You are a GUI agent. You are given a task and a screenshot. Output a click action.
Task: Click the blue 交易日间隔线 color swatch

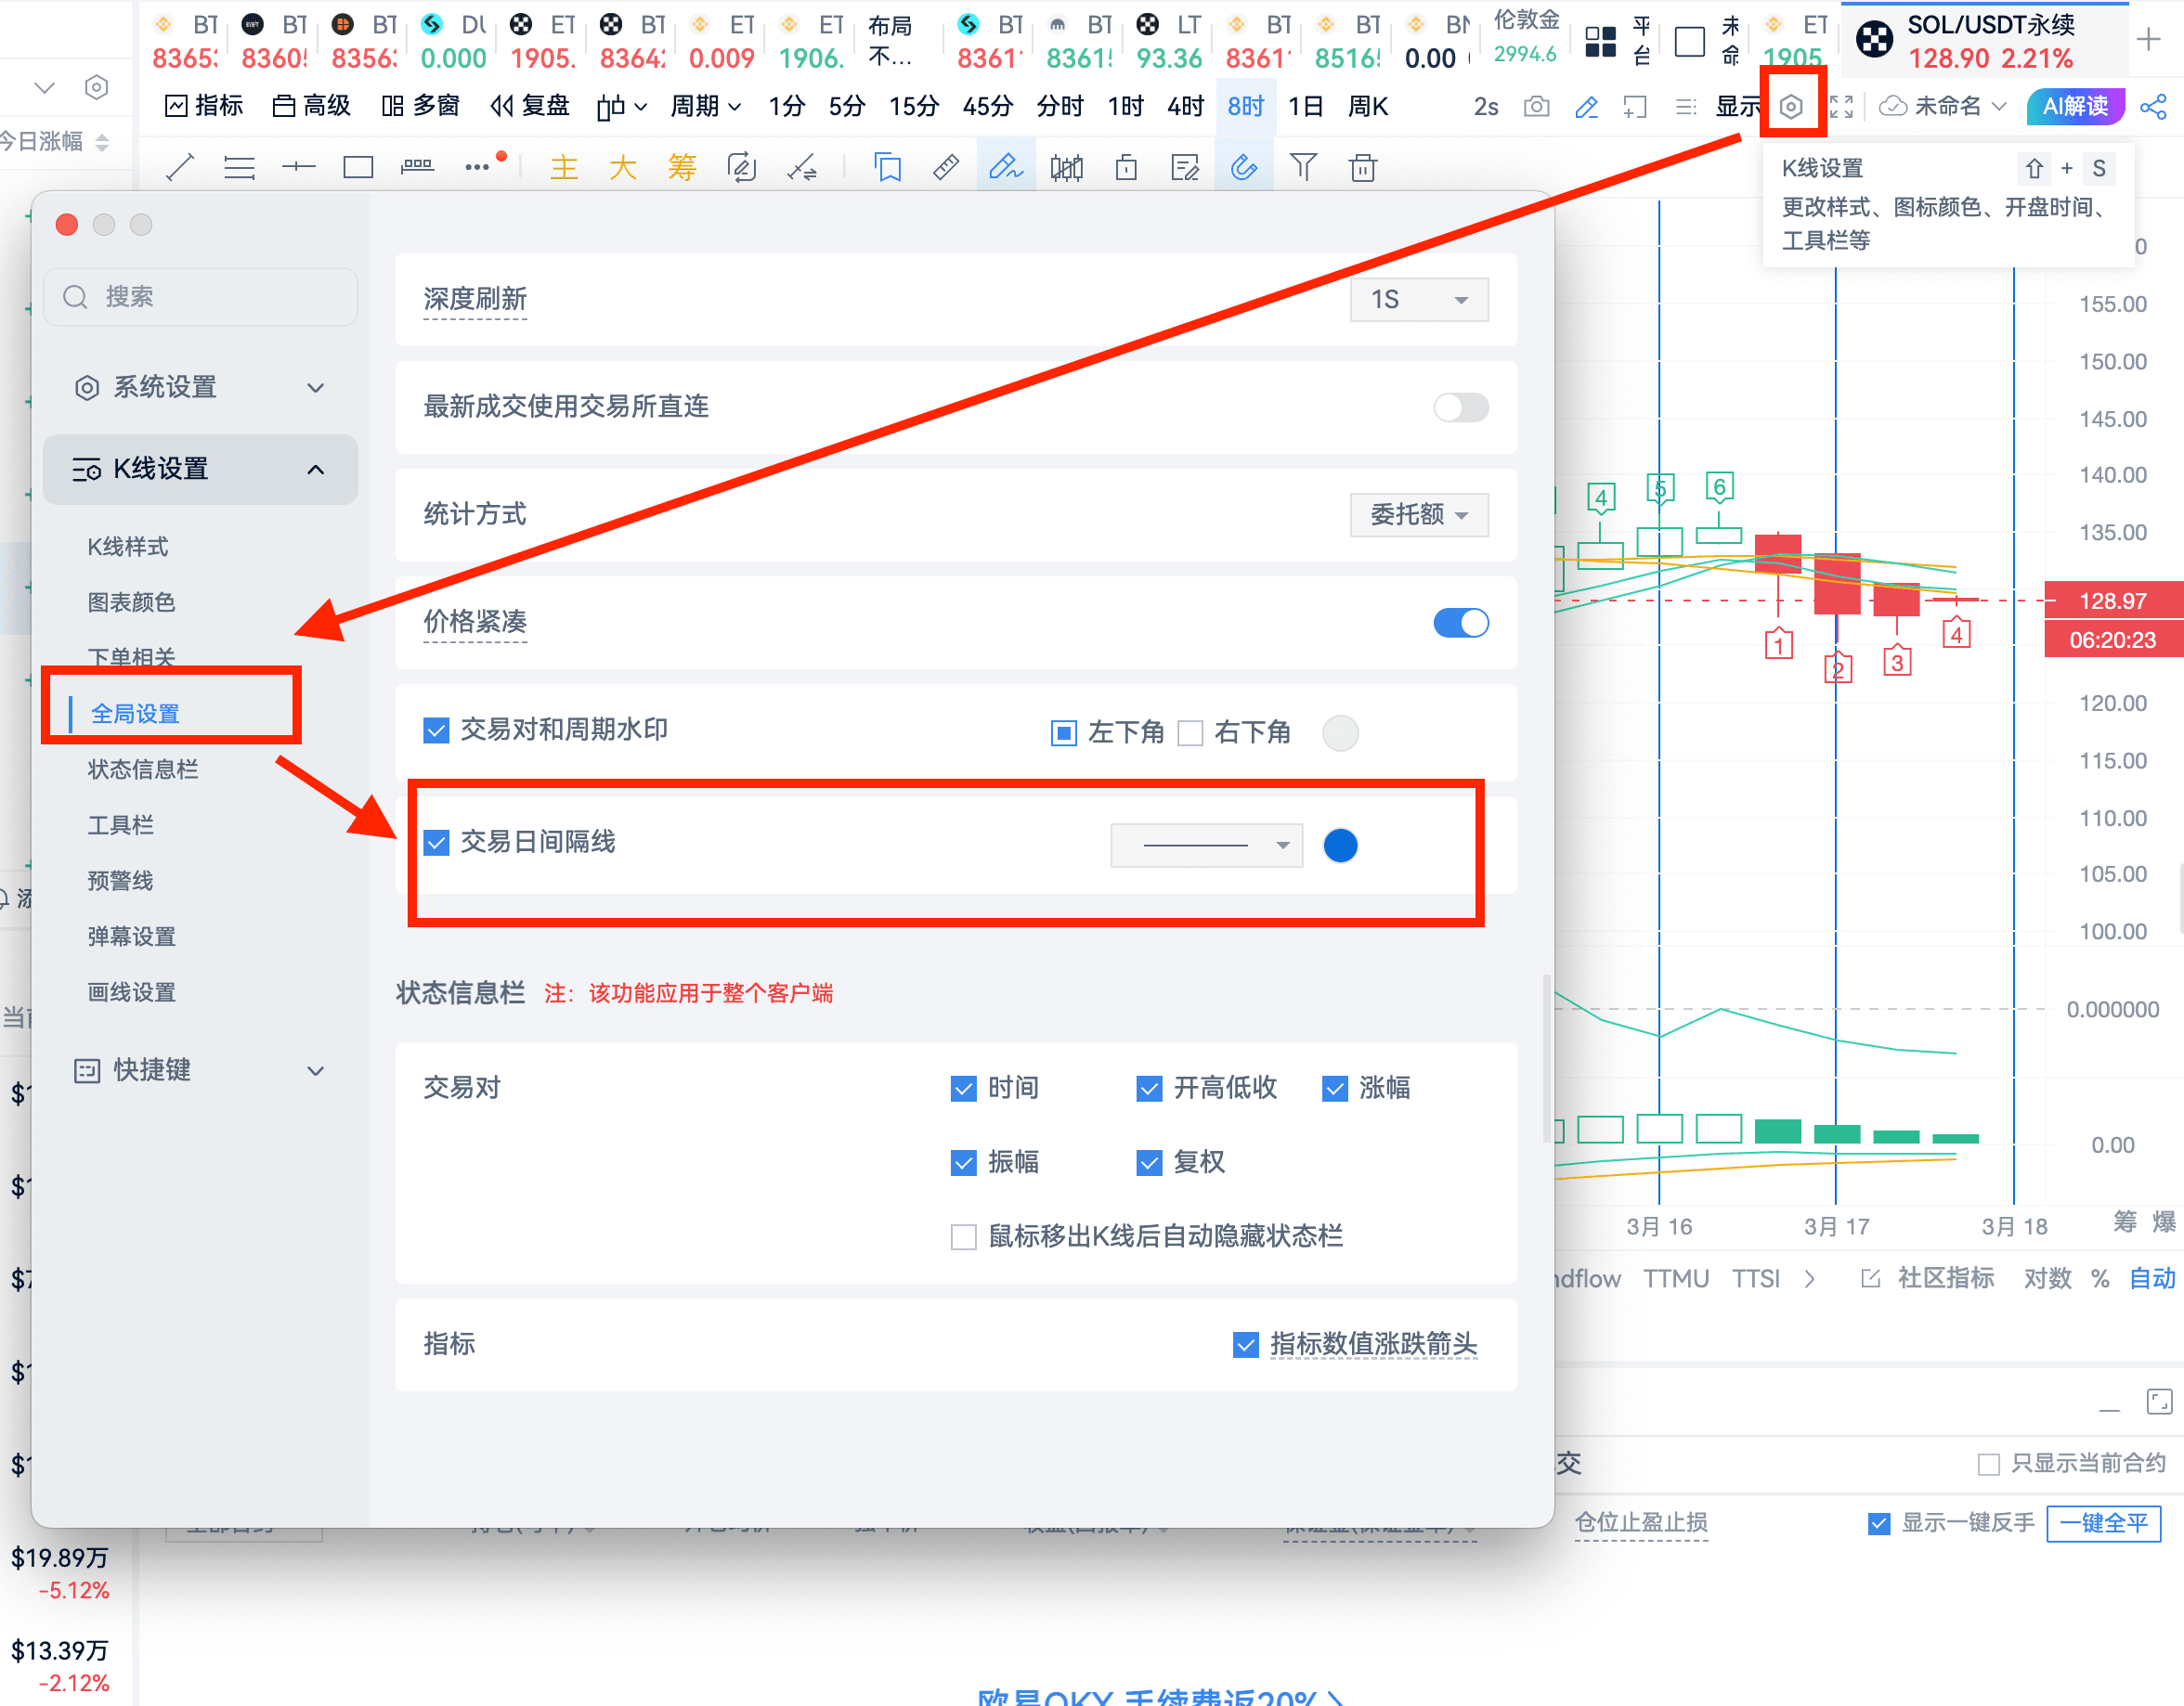click(1340, 846)
